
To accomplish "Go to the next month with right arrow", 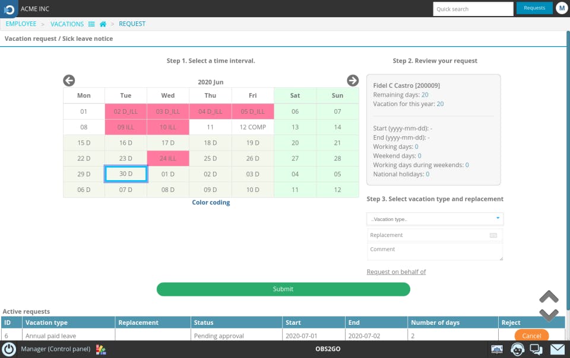I will tap(353, 81).
